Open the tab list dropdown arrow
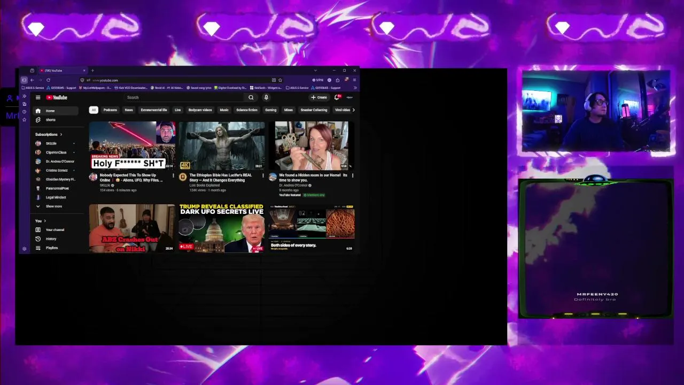This screenshot has height=385, width=684. point(315,71)
